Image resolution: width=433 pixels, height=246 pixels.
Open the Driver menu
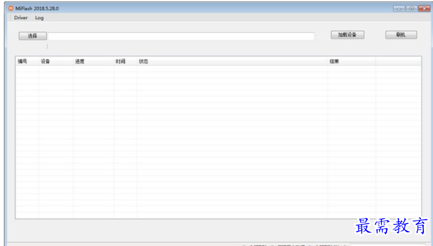(x=21, y=18)
